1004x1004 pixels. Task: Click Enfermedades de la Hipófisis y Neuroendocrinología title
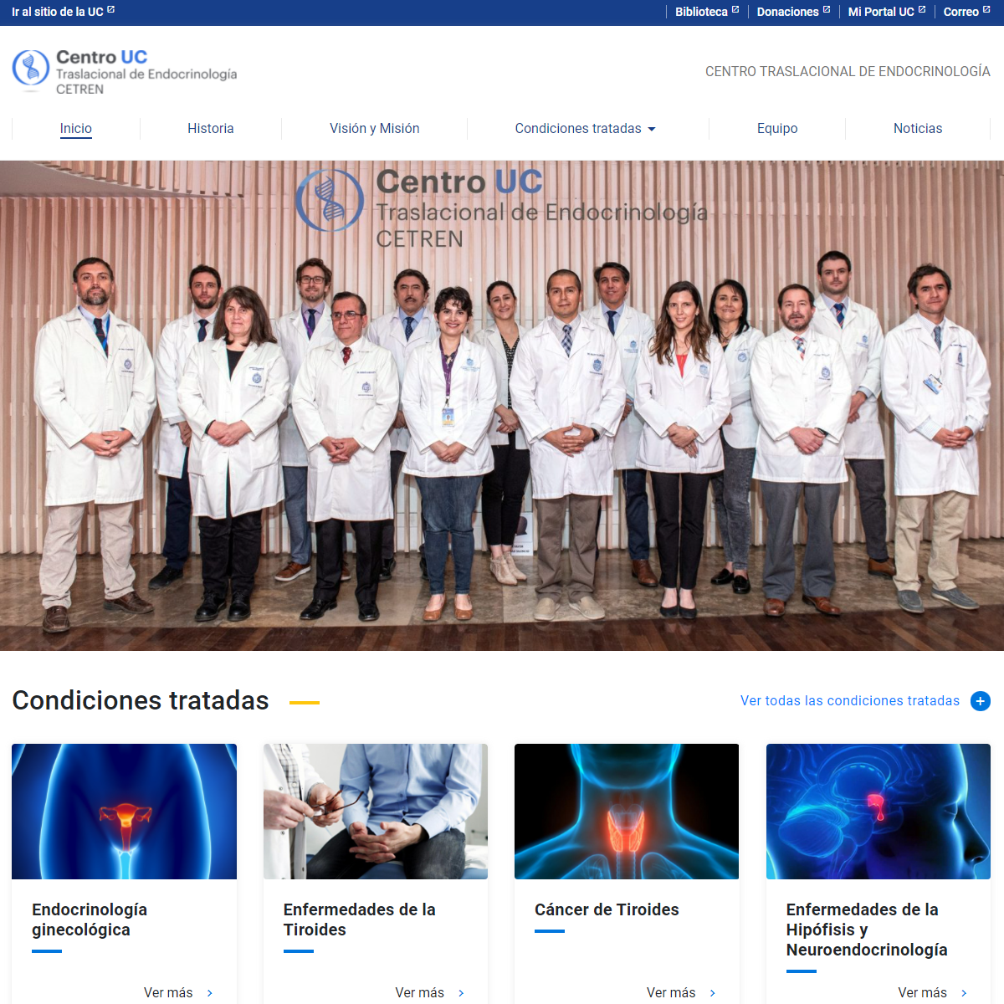(x=867, y=930)
